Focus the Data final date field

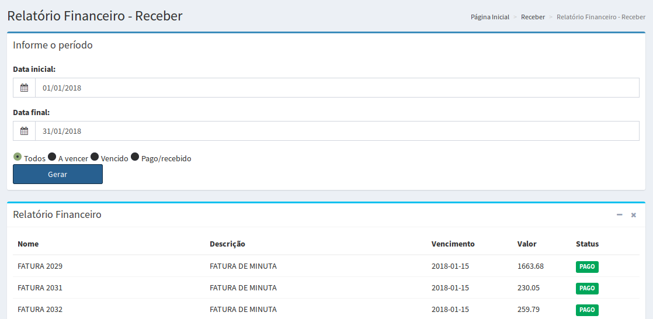pos(336,131)
